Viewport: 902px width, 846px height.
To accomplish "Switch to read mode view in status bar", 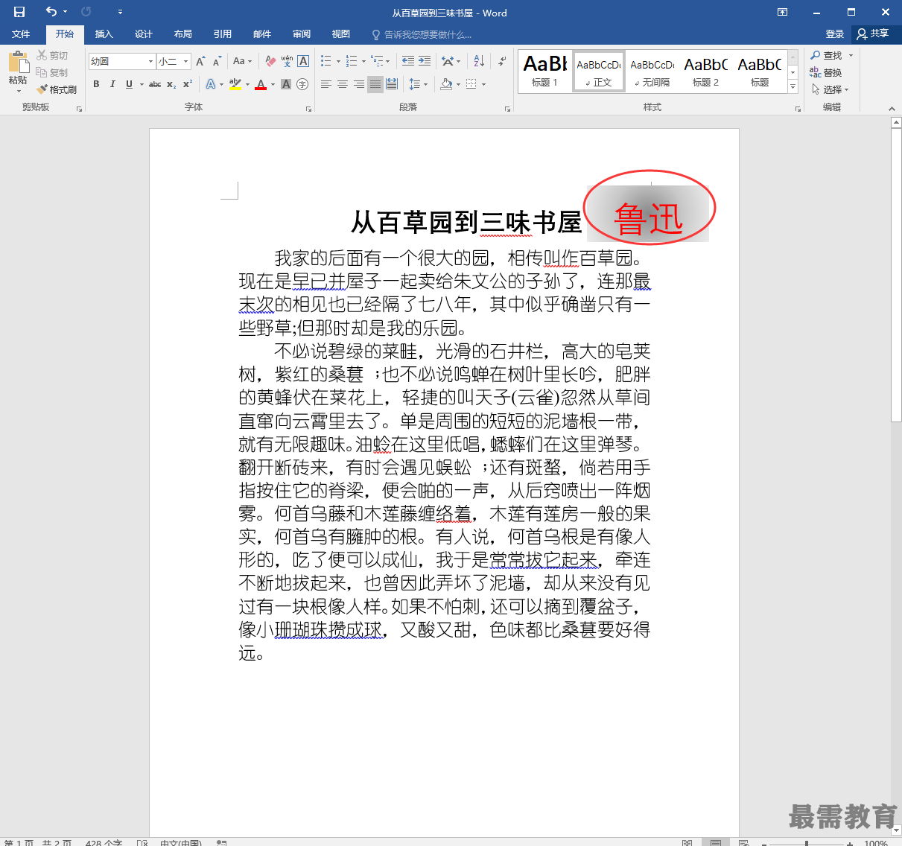I will (687, 842).
